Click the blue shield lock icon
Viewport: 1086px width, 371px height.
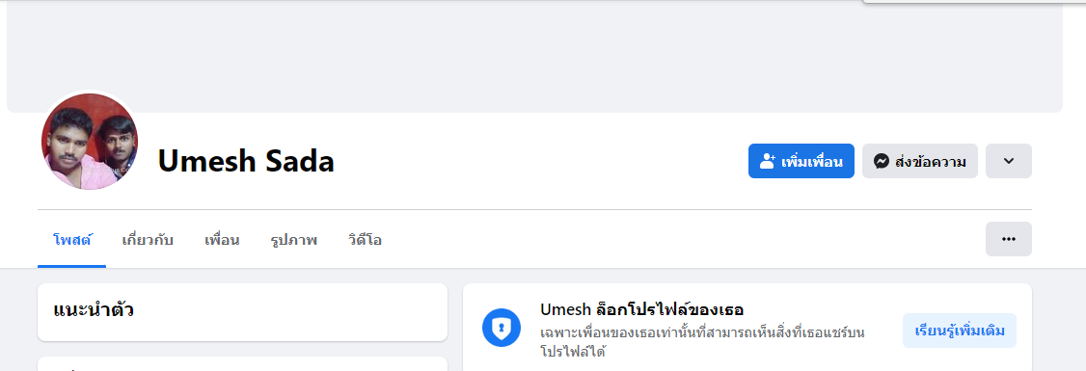tap(502, 328)
